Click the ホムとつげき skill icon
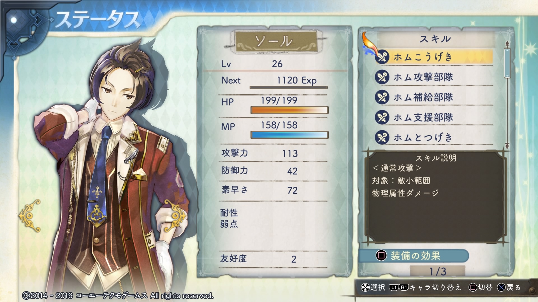Image resolution: width=538 pixels, height=302 pixels. [x=382, y=137]
